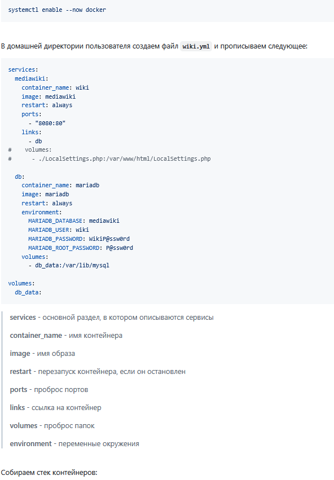Click the container_name: wiki line
Image resolution: width=334 pixels, height=480 pixels.
tap(55, 87)
